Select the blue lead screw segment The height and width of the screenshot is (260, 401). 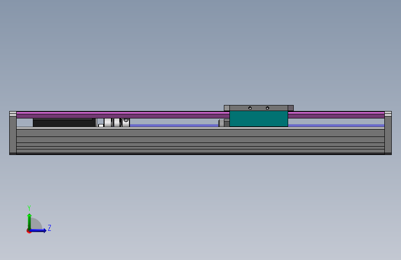pyautogui.click(x=174, y=125)
